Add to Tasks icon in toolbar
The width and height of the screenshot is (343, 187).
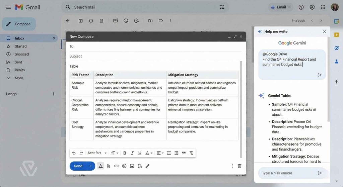136,21
